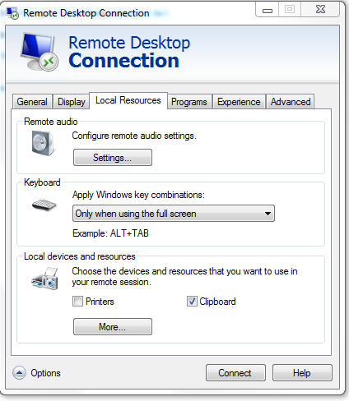Click the printer and camera devices icon
Viewport: 349px width, 401px height.
click(x=44, y=279)
